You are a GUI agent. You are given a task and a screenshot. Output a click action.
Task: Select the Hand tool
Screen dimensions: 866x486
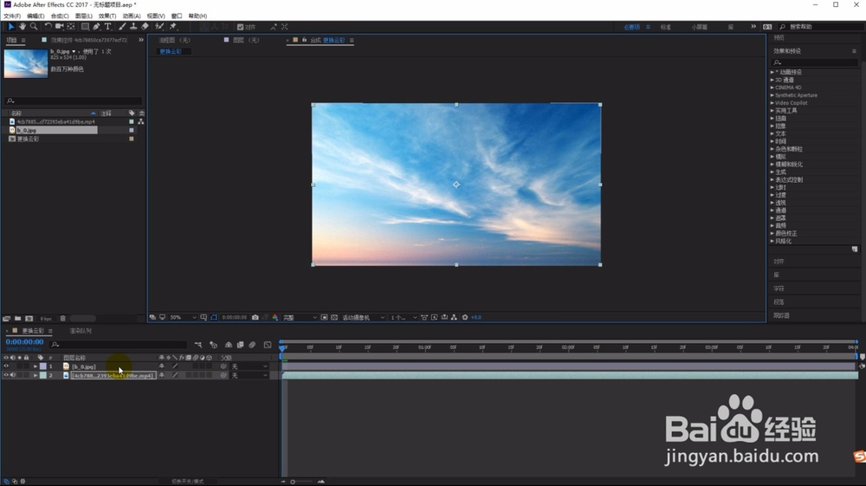pos(23,27)
